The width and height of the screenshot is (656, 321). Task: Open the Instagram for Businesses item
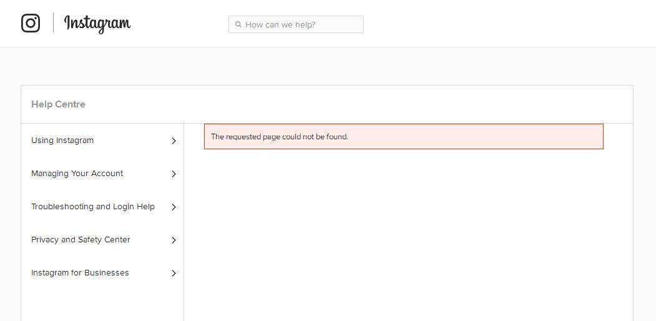(x=80, y=272)
